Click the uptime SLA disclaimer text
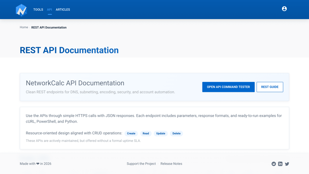 [83, 141]
